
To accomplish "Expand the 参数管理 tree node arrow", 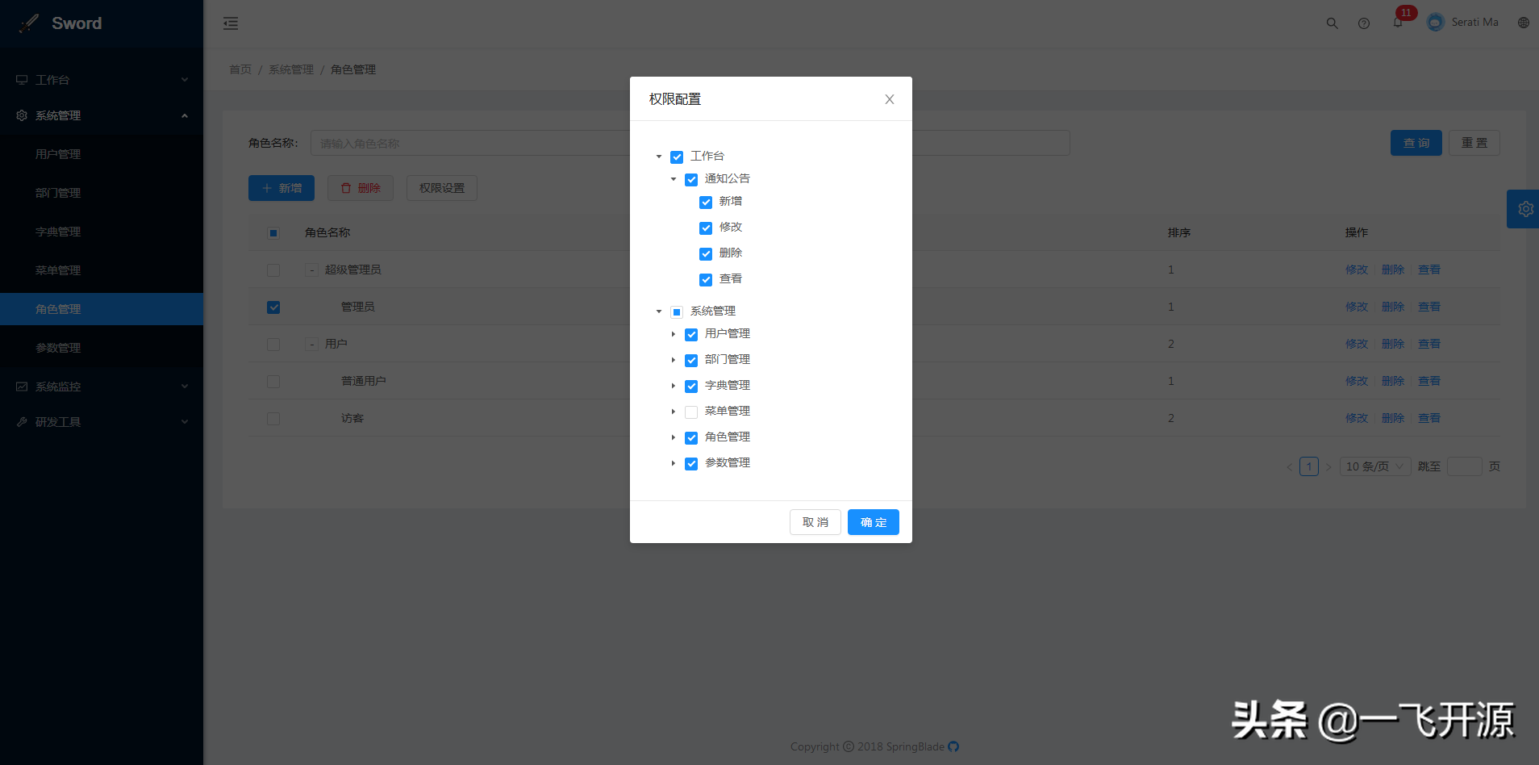I will (674, 463).
